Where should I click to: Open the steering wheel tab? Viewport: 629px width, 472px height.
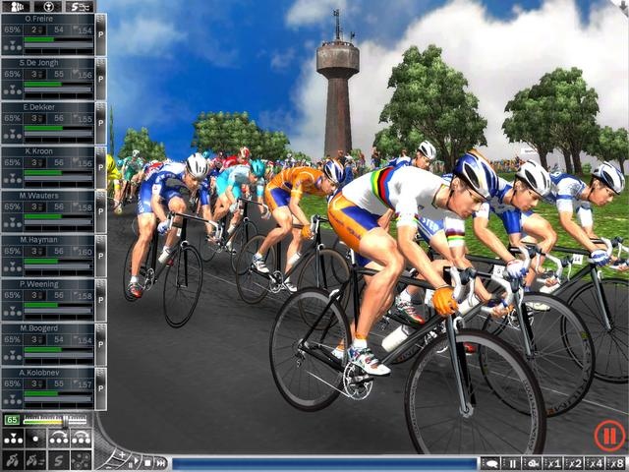[x=48, y=6]
